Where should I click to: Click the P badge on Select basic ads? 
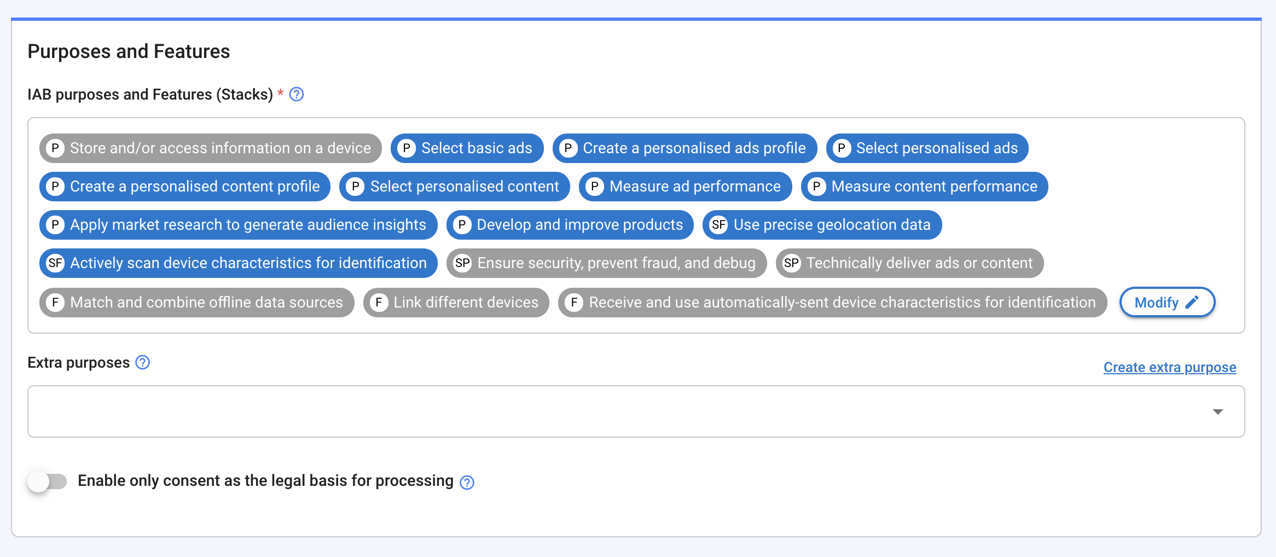coord(407,148)
